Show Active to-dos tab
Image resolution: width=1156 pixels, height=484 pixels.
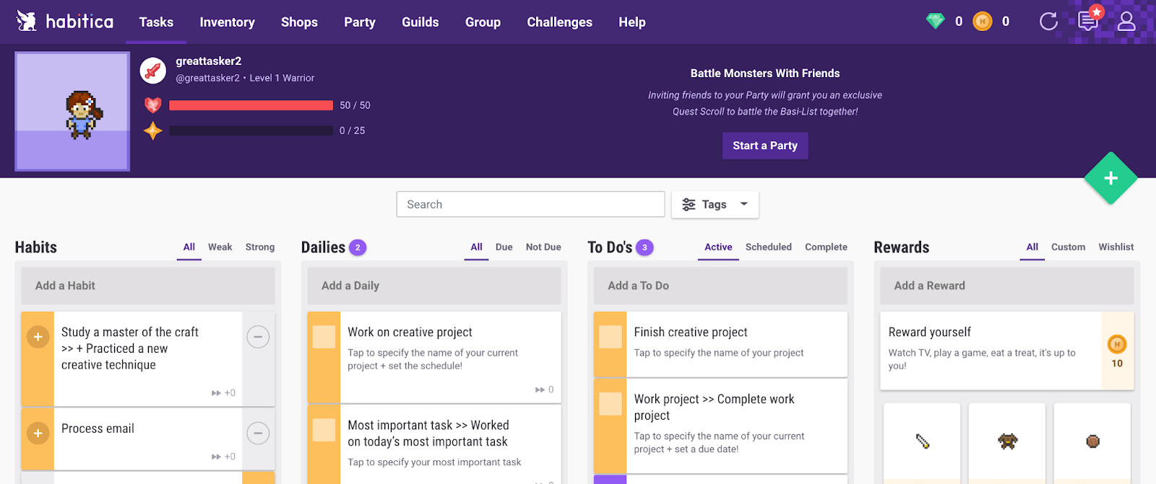(x=718, y=247)
